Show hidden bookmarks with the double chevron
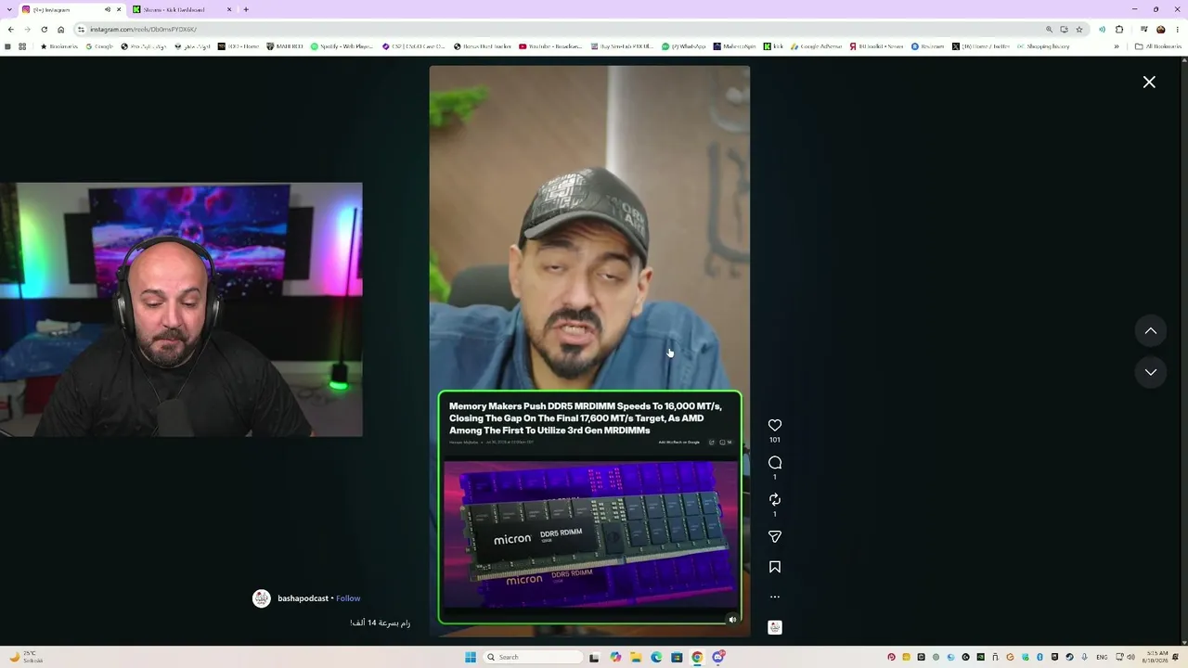This screenshot has width=1188, height=668. (1117, 46)
